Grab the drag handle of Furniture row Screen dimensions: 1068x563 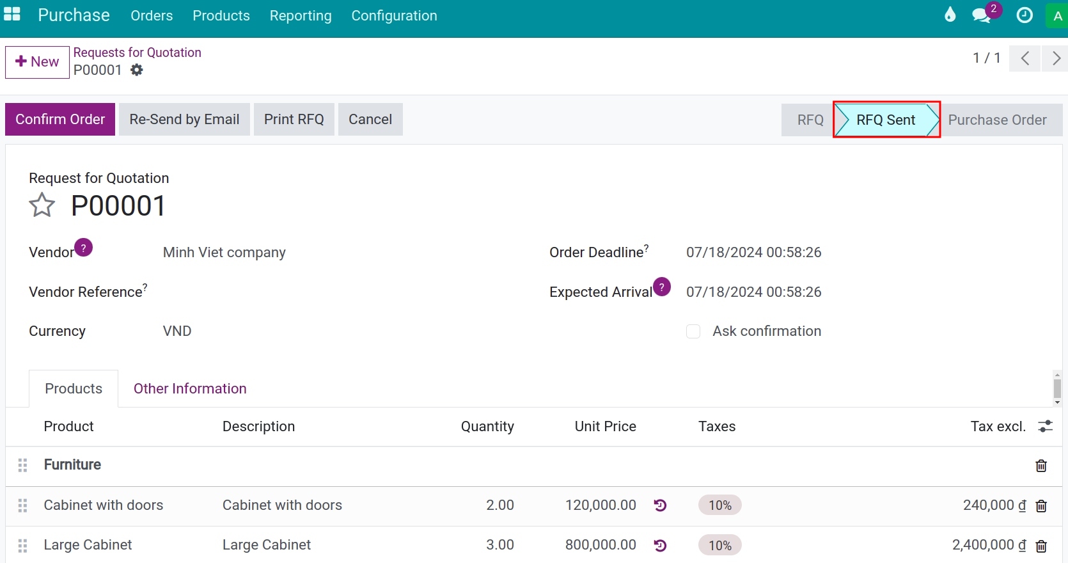pyautogui.click(x=22, y=465)
